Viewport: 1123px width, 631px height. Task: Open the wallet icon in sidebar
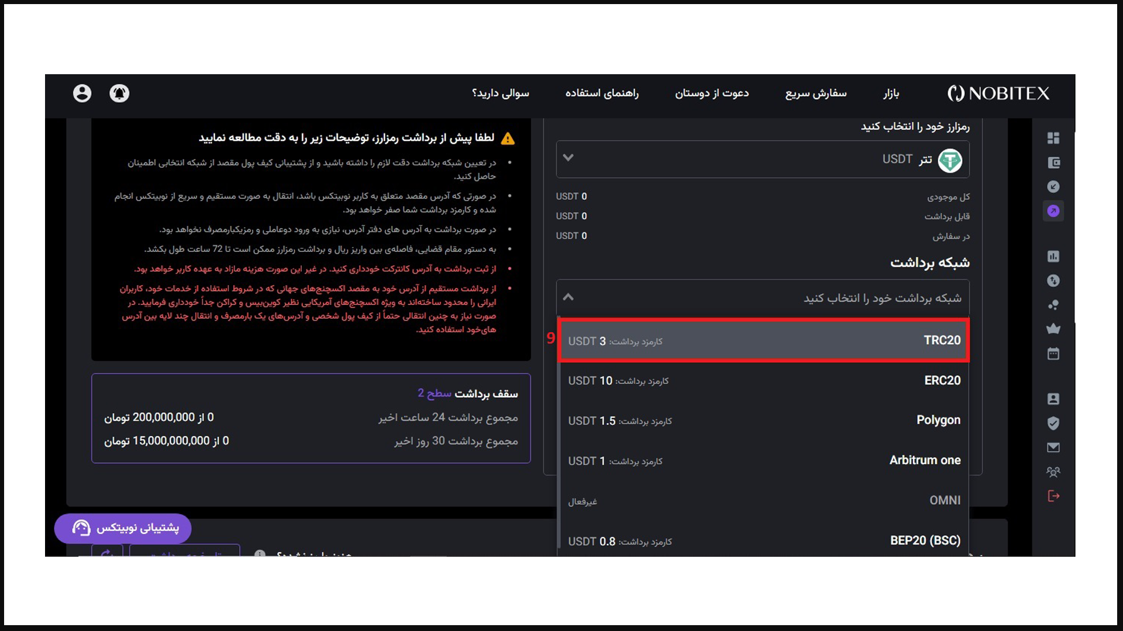1053,162
